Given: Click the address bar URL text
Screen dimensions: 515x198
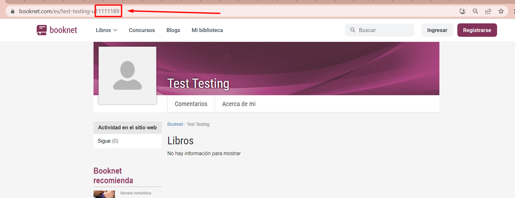Looking at the screenshot, I should [69, 11].
